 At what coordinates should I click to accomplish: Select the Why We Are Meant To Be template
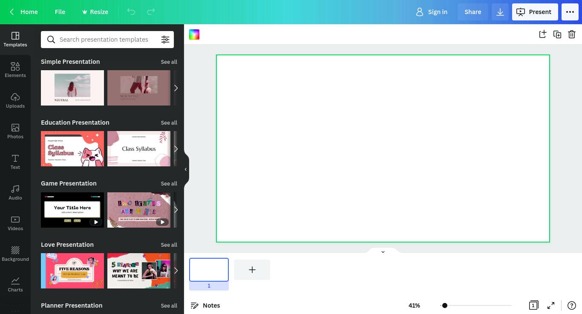tap(139, 271)
